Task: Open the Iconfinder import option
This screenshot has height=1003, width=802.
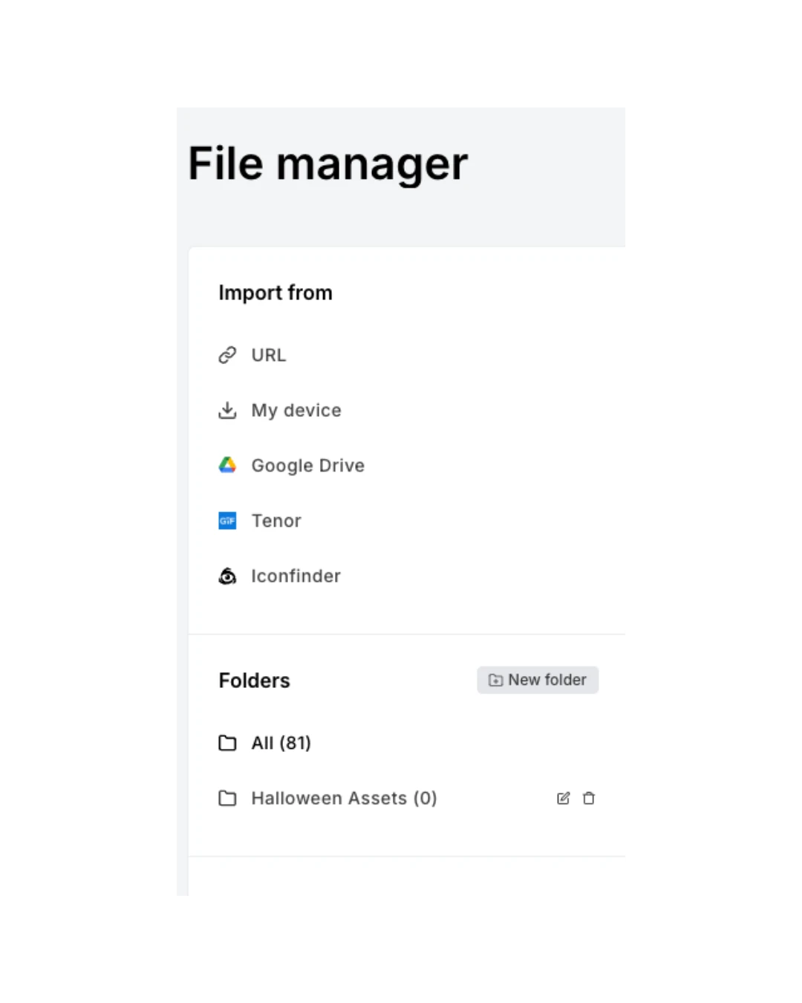Action: click(x=296, y=576)
